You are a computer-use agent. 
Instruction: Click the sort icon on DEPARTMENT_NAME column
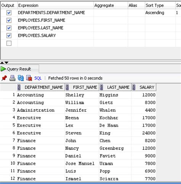tap(19, 87)
